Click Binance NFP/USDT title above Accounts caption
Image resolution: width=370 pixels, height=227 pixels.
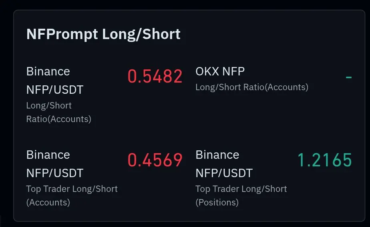pyautogui.click(x=55, y=164)
